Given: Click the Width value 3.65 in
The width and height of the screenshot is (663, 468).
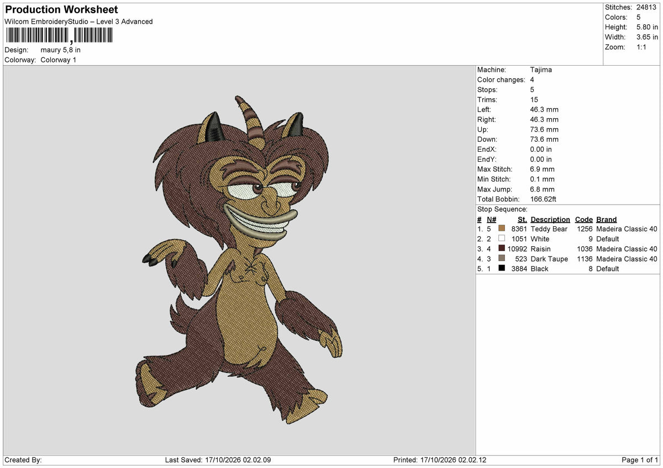Looking at the screenshot, I should (647, 37).
